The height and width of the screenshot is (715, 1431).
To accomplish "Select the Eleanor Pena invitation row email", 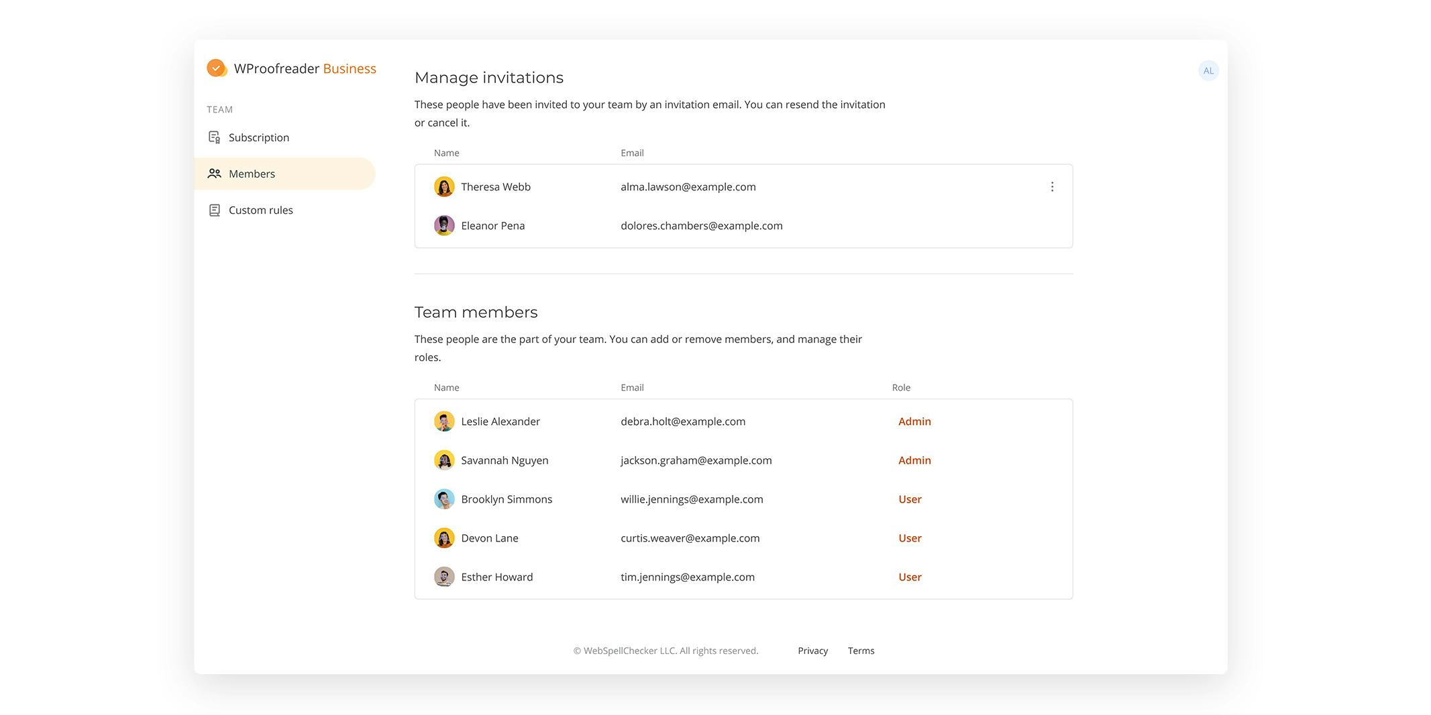I will point(701,226).
